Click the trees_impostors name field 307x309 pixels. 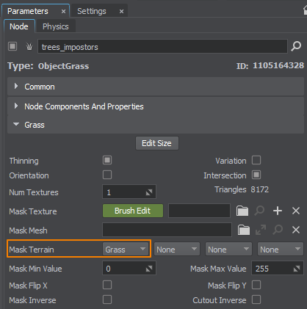click(162, 46)
